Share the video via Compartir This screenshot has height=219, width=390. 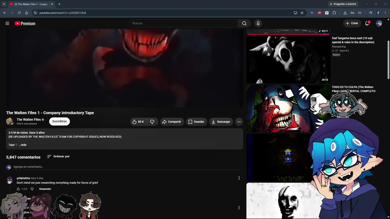coord(172,122)
